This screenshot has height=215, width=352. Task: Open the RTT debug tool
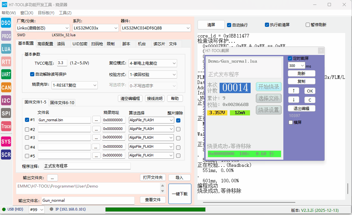click(x=6, y=62)
